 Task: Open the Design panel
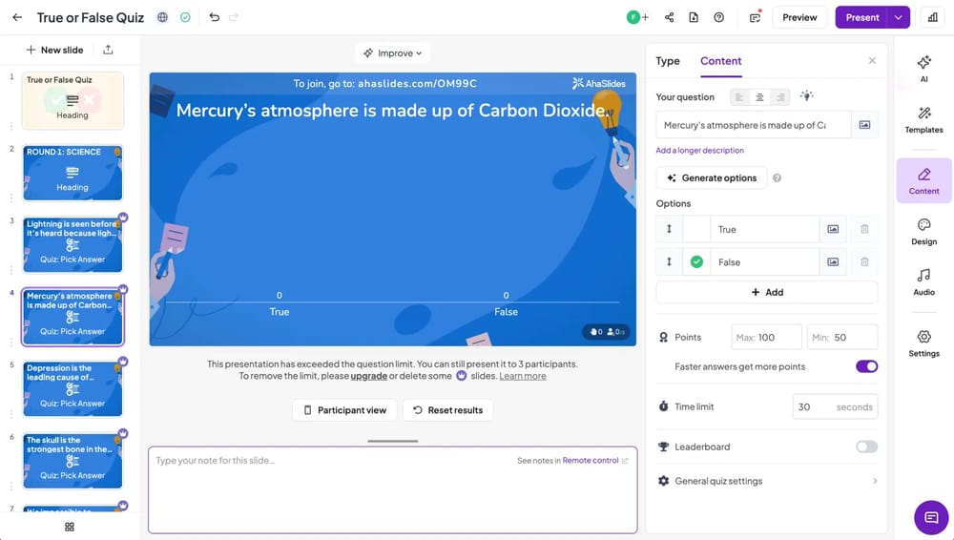tap(923, 232)
